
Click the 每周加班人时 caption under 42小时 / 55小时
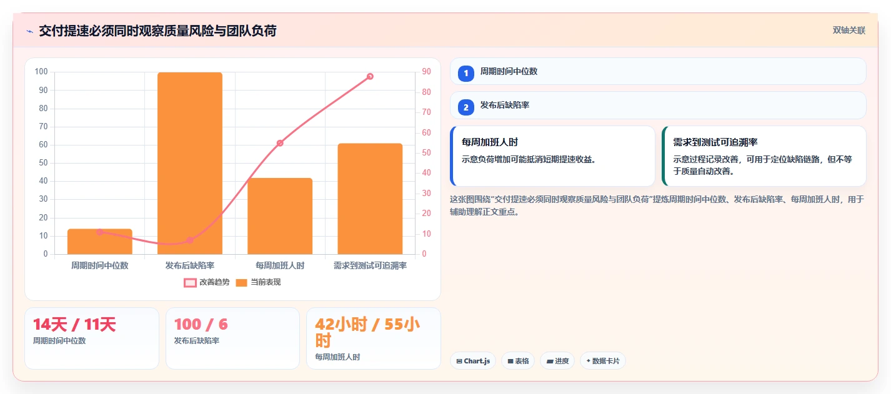(337, 357)
